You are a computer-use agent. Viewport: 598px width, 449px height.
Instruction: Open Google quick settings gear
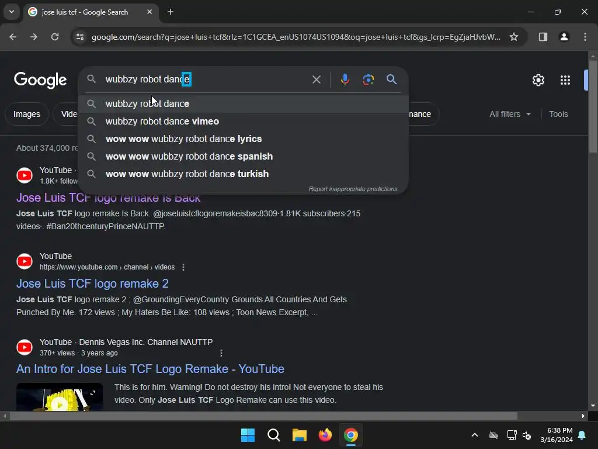click(538, 80)
